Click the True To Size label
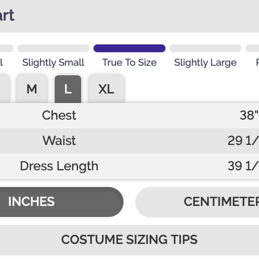The image size is (259, 259). click(x=129, y=62)
